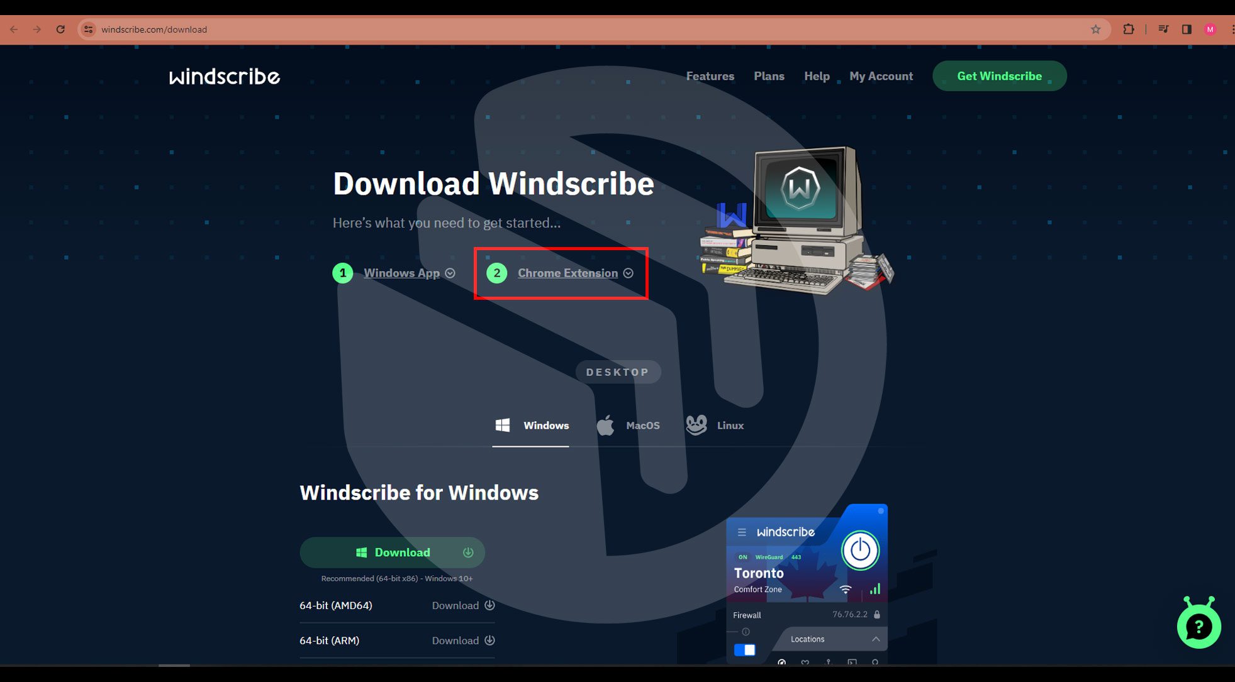The image size is (1235, 682).
Task: Open the browser extensions puzzle icon
Action: click(1129, 29)
